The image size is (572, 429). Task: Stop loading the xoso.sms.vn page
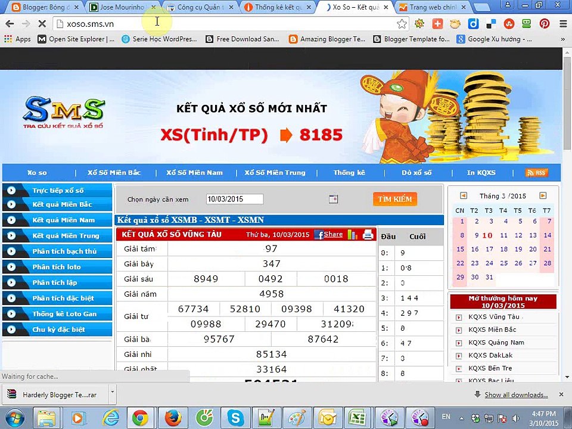pyautogui.click(x=42, y=24)
